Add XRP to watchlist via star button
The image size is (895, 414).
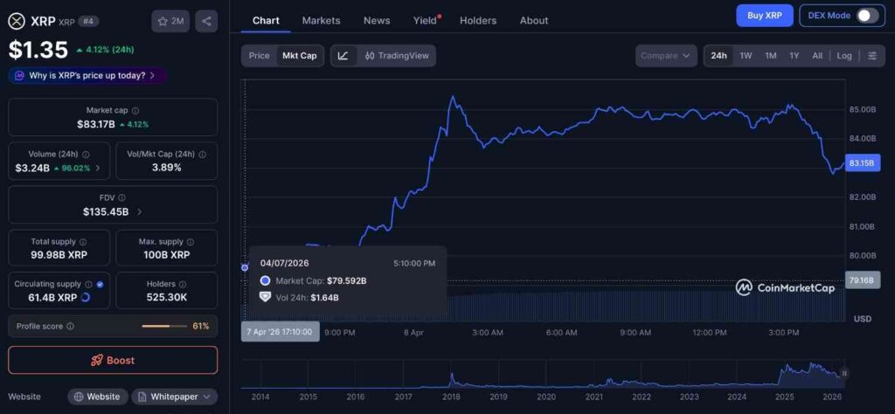tap(170, 21)
